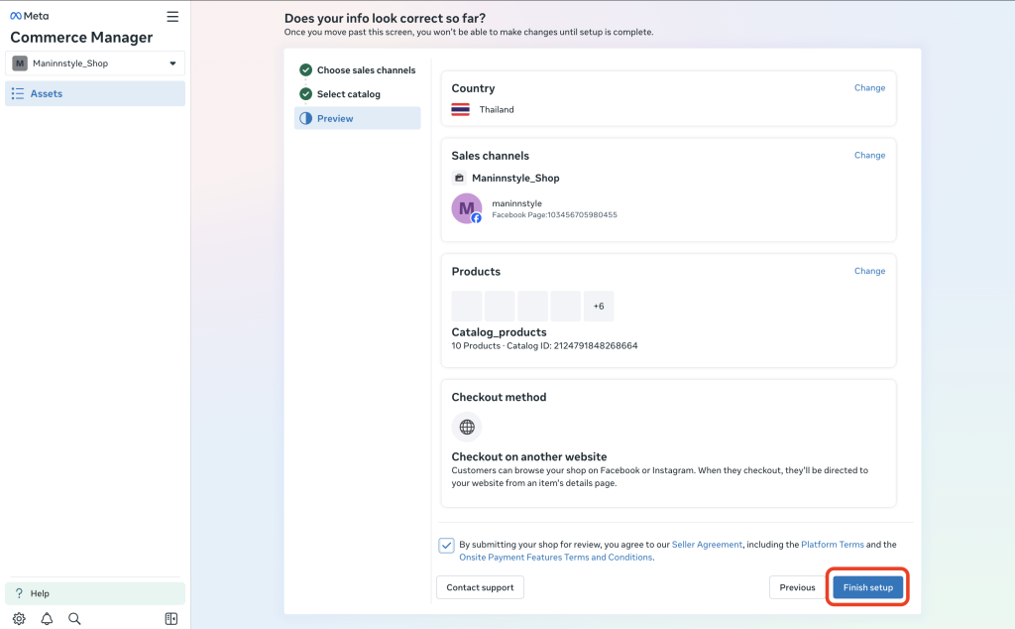Change the Sales channels selection

coord(869,155)
